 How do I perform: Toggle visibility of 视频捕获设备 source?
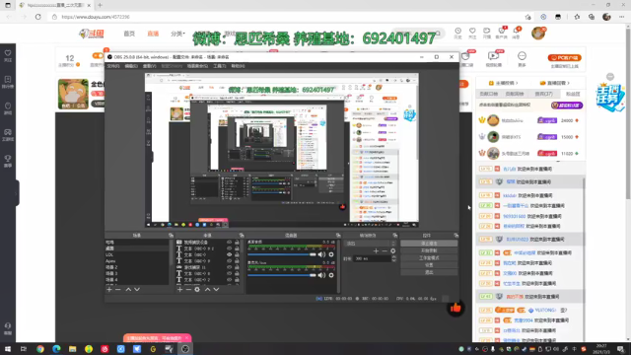pos(230,243)
